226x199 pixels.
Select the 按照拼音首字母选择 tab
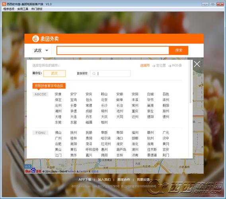[x=49, y=86]
